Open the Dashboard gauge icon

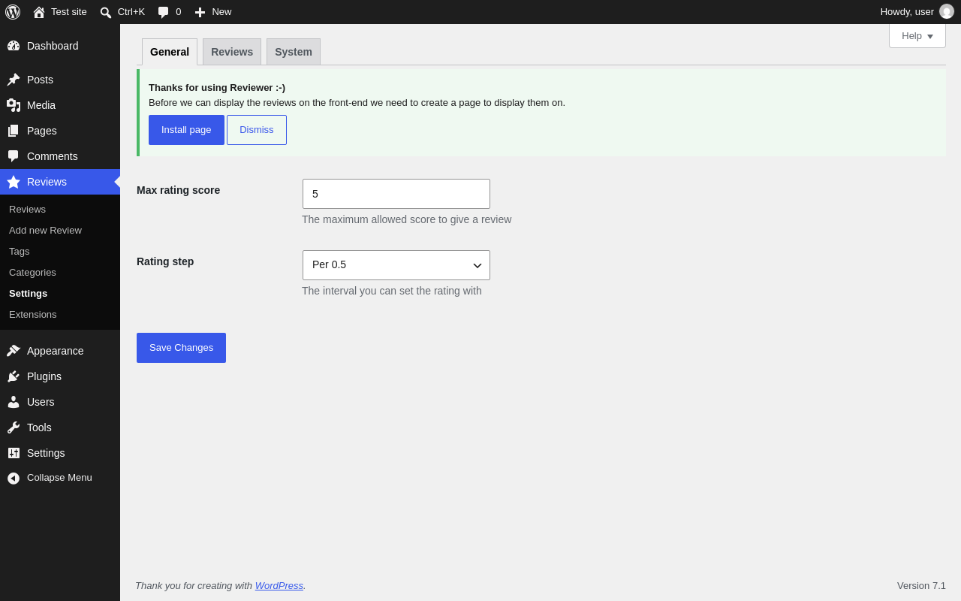(14, 46)
